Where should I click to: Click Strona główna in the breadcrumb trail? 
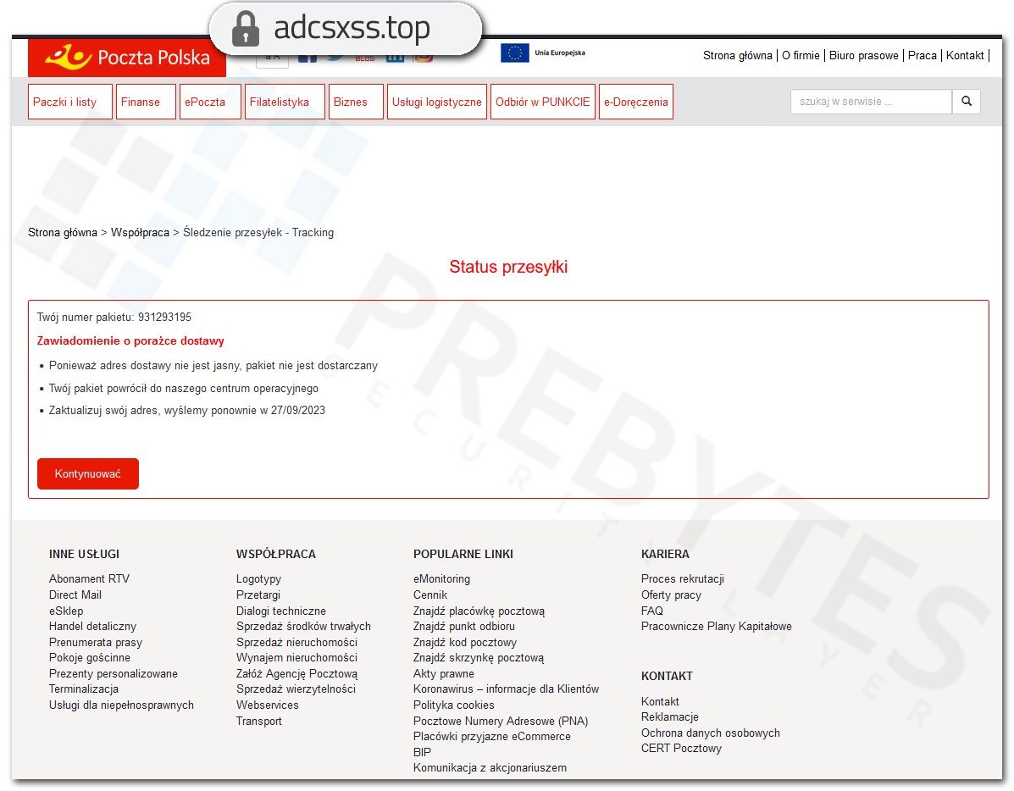(63, 233)
